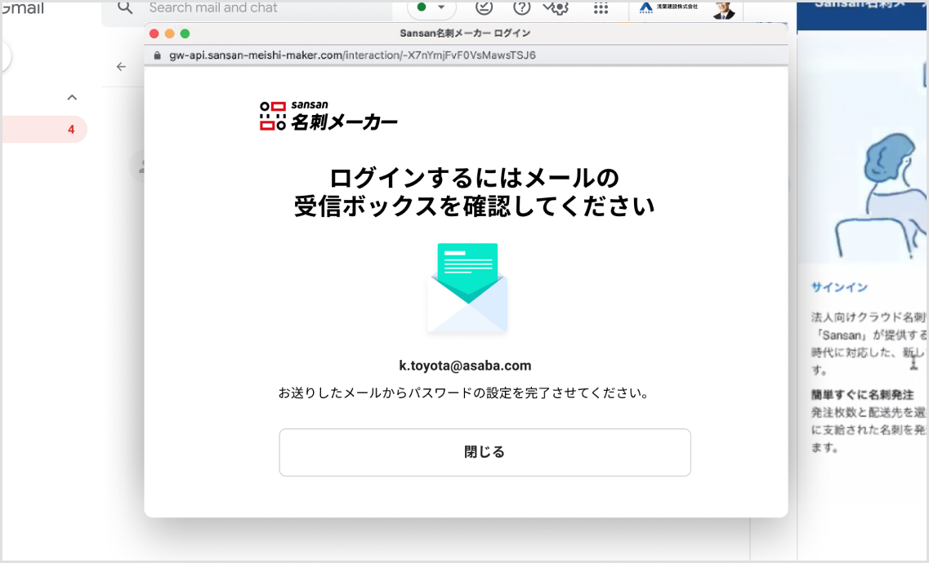
Task: Click the Gmail logo text
Action: pyautogui.click(x=23, y=8)
